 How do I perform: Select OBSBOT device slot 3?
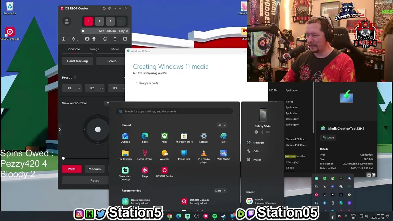(110, 21)
